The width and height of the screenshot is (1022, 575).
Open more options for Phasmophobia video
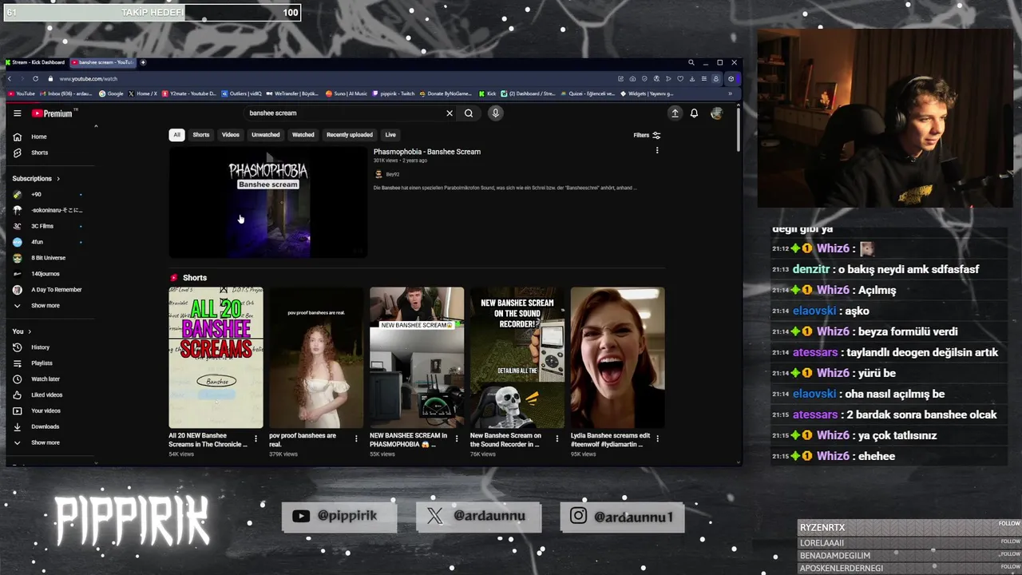click(657, 151)
